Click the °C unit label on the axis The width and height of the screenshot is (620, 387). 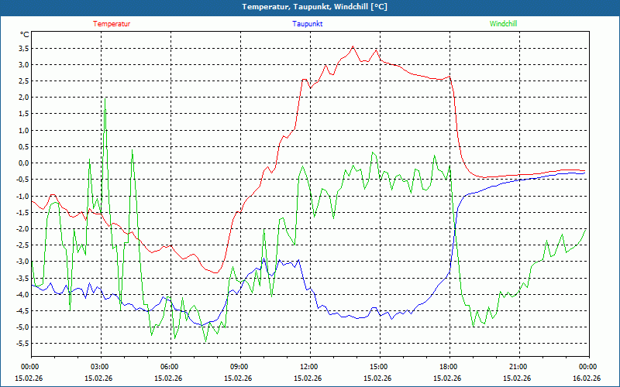point(24,35)
